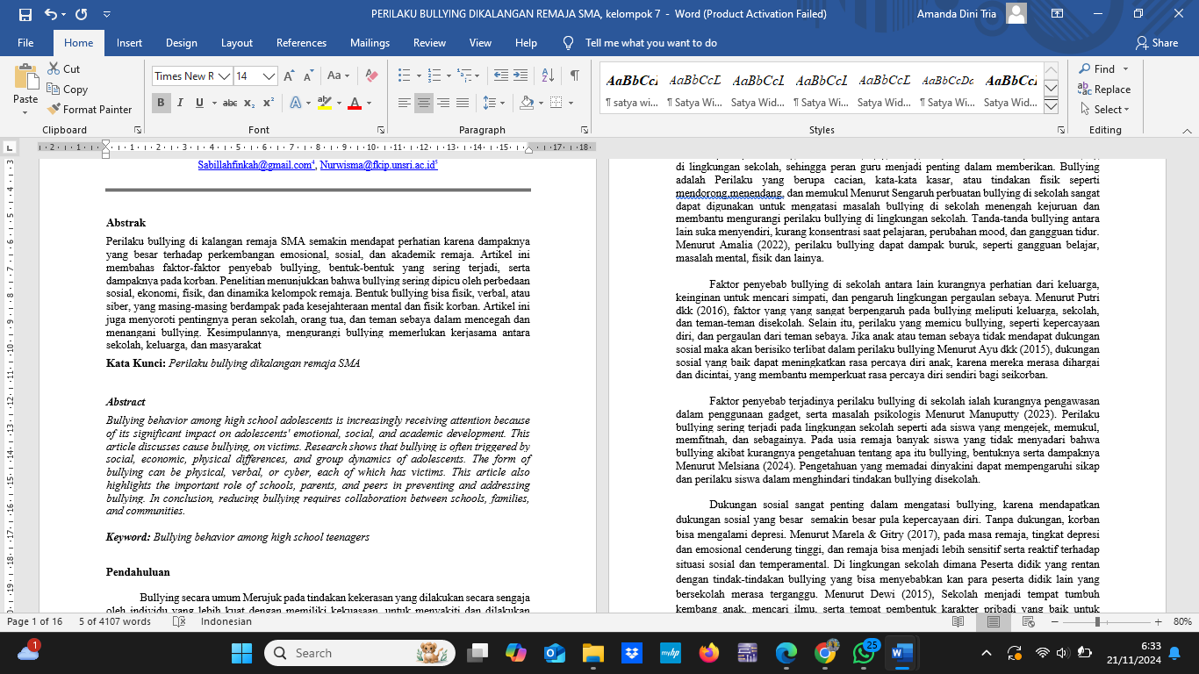1199x674 pixels.
Task: Click the Replace icon in Editing group
Action: (1085, 89)
